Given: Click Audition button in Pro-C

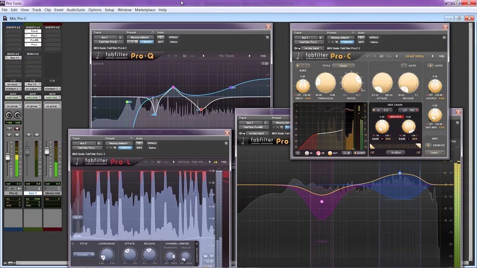Looking at the screenshot, I should [396, 153].
